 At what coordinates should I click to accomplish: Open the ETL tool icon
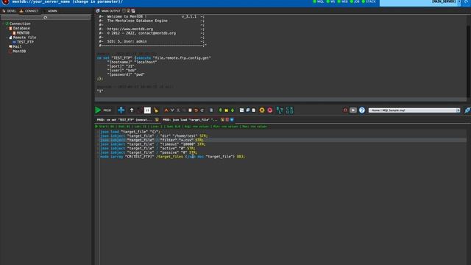click(x=280, y=110)
